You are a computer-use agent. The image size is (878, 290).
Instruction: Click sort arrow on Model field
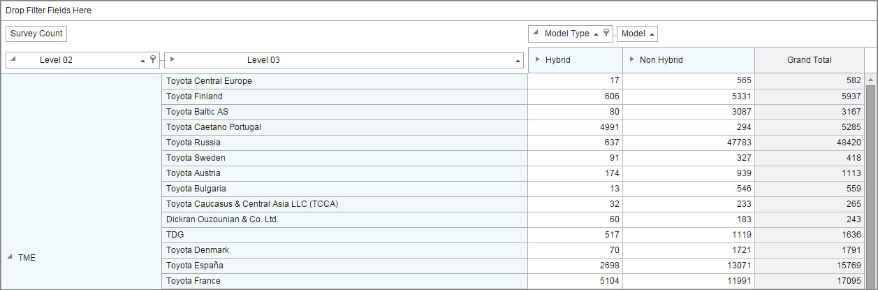[x=651, y=34]
